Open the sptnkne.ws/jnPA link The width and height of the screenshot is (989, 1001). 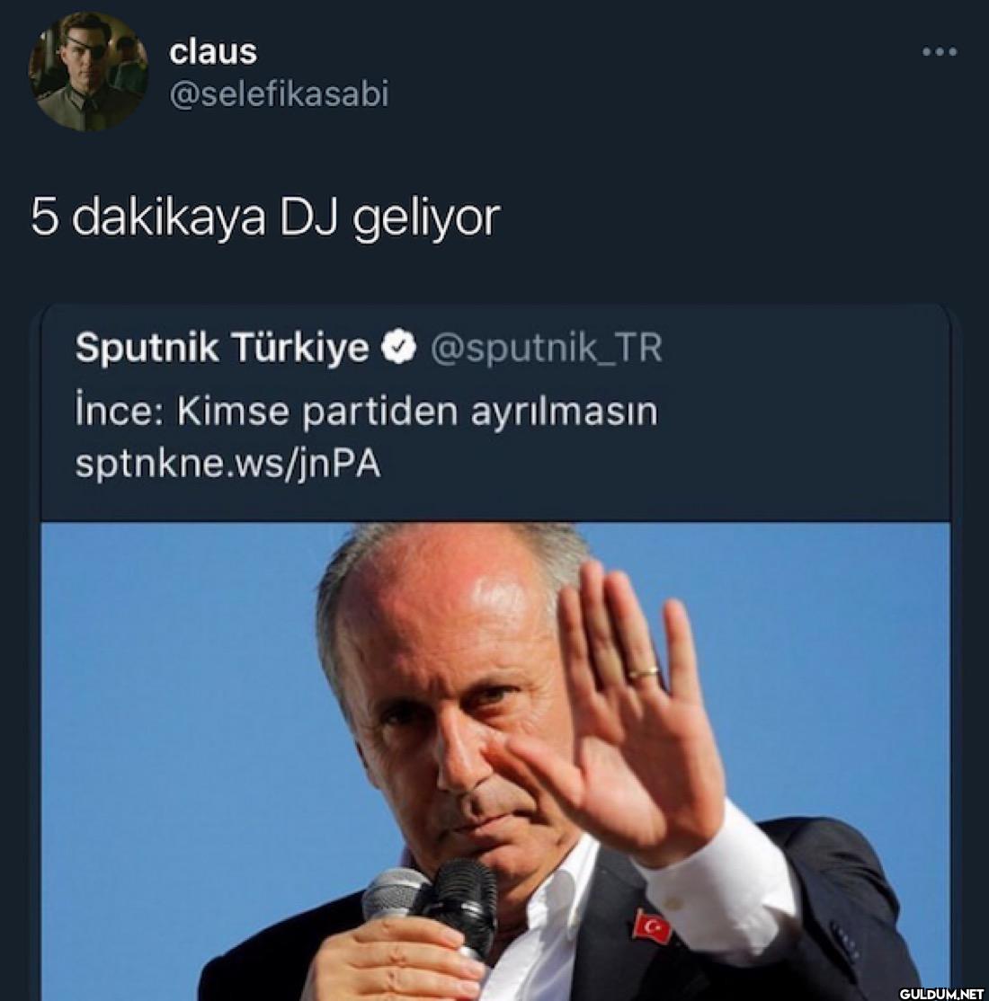228,464
